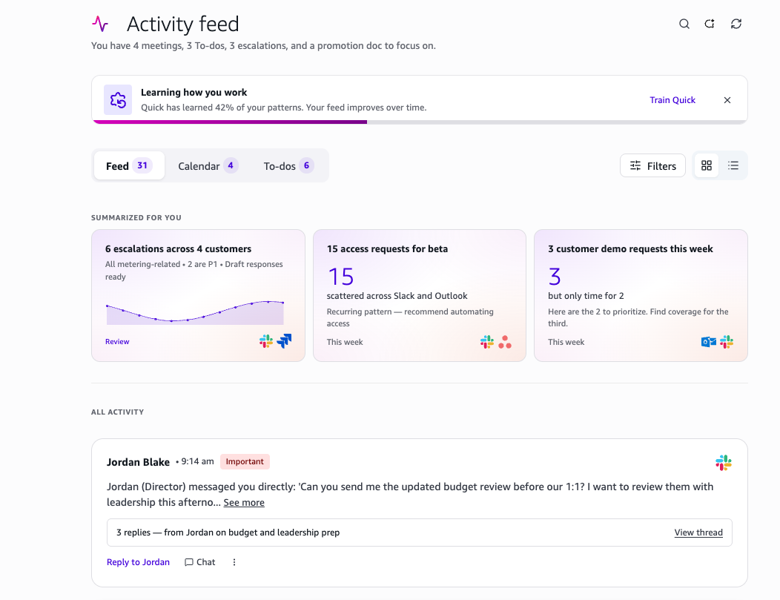Click Jira icon on escalations card

coord(284,341)
